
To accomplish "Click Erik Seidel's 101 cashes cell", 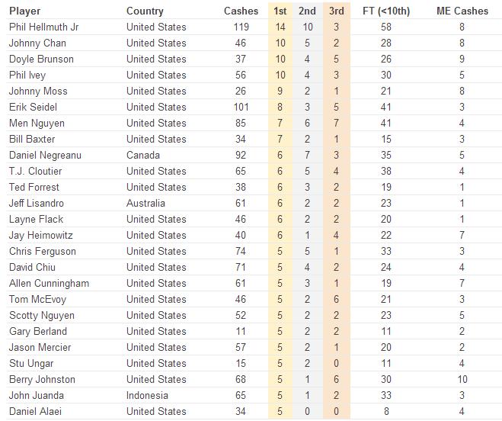I will 241,107.
